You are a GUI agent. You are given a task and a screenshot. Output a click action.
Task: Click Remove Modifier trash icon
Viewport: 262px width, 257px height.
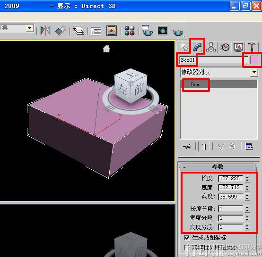point(232,147)
